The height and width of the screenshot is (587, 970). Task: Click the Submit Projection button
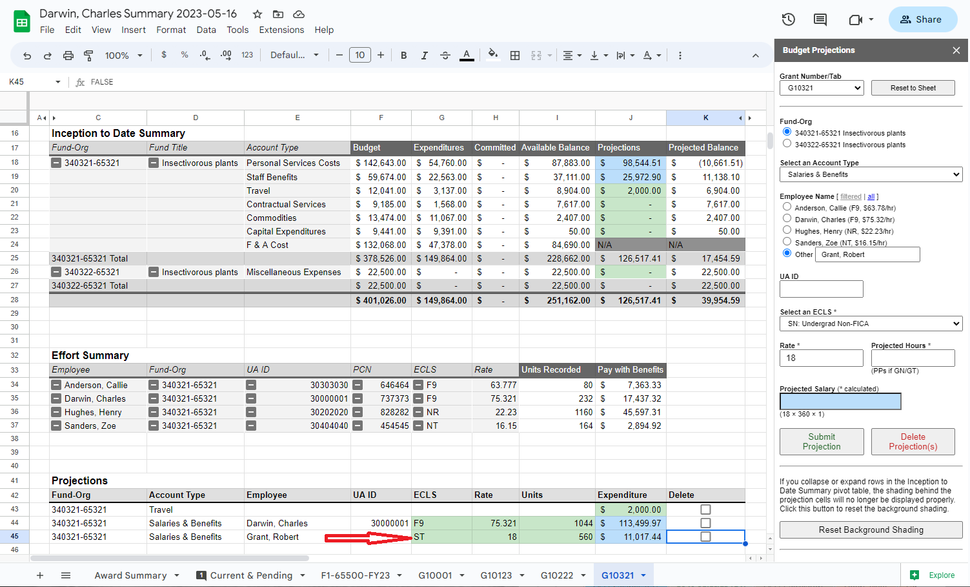(821, 442)
